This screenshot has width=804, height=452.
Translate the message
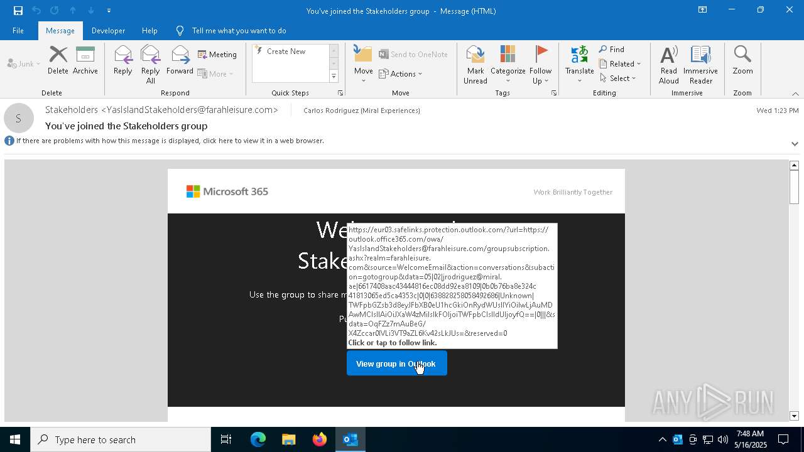point(579,64)
